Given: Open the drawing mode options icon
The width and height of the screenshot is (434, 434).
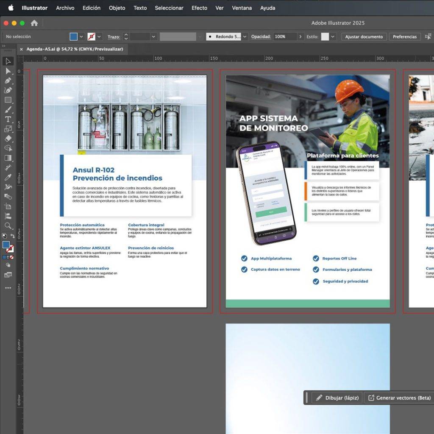Looking at the screenshot, I should (x=8, y=265).
